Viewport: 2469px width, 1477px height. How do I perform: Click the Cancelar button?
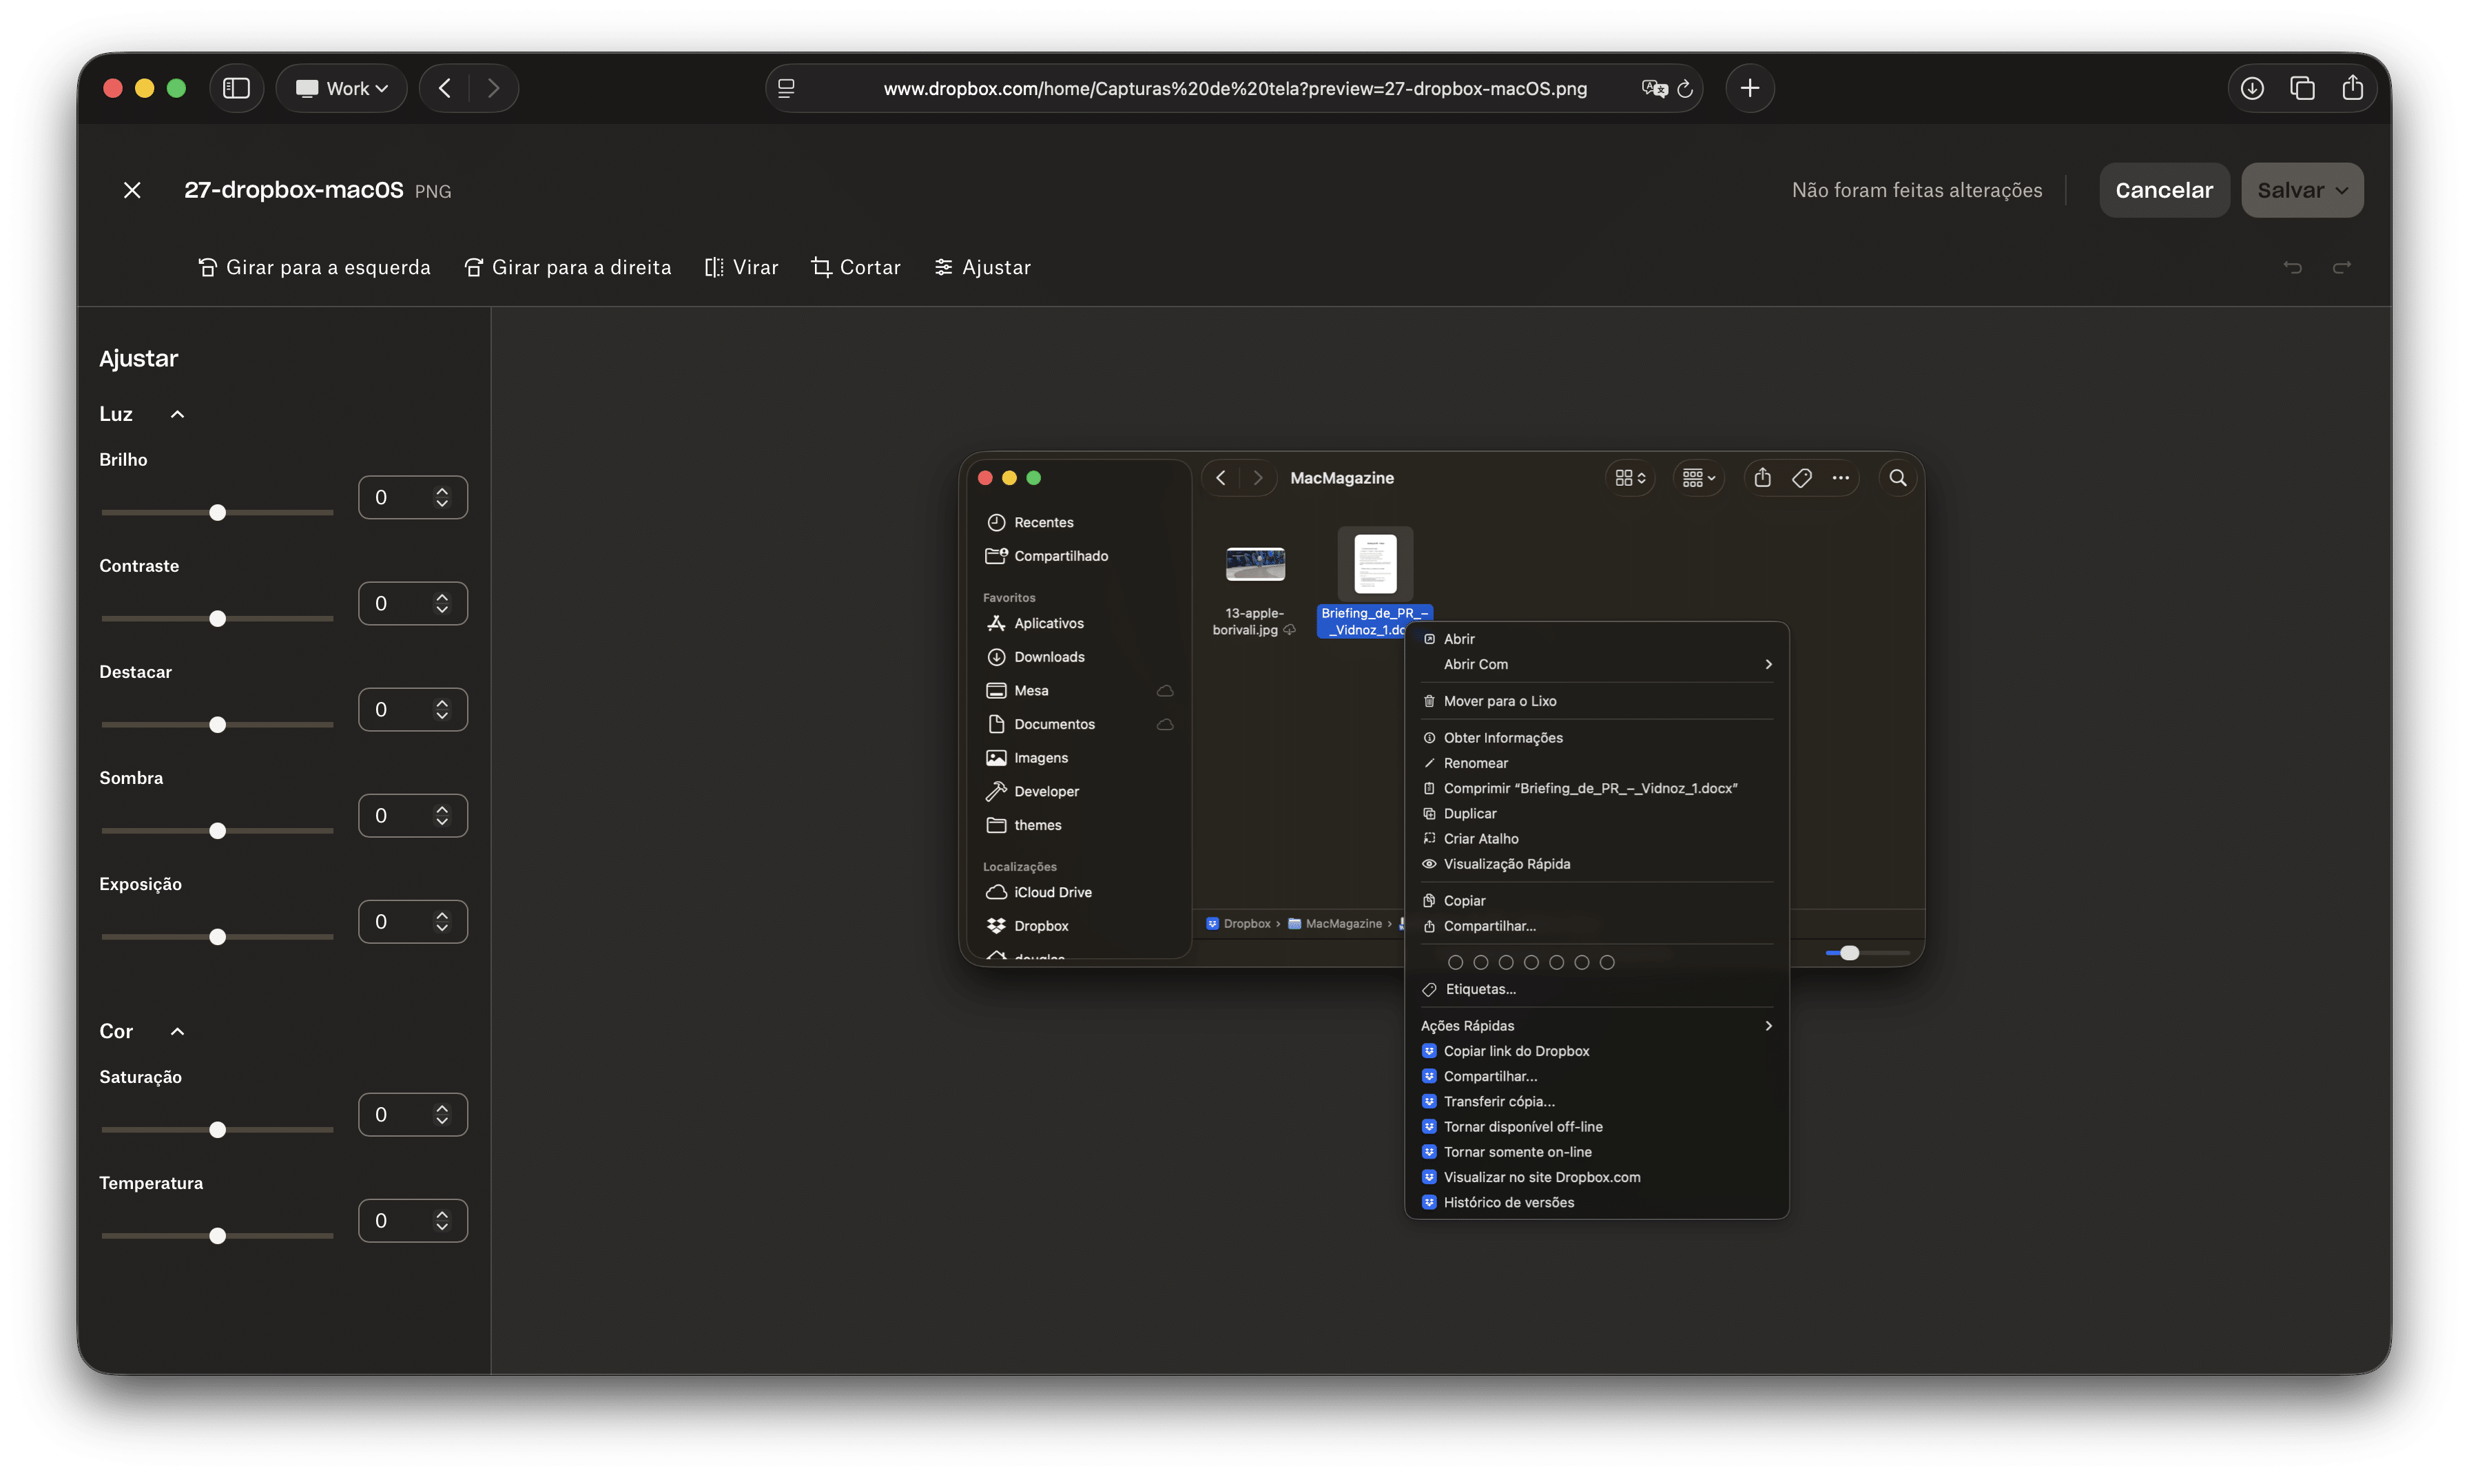(2164, 190)
